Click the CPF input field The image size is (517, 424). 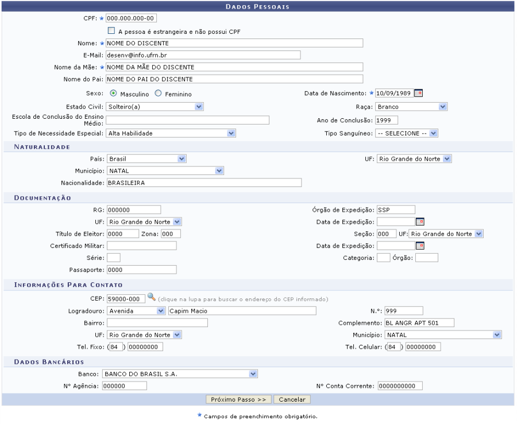[131, 18]
